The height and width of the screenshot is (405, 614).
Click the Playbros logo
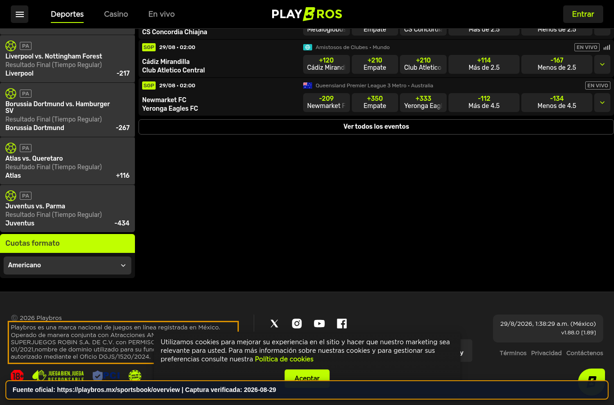coord(307,14)
